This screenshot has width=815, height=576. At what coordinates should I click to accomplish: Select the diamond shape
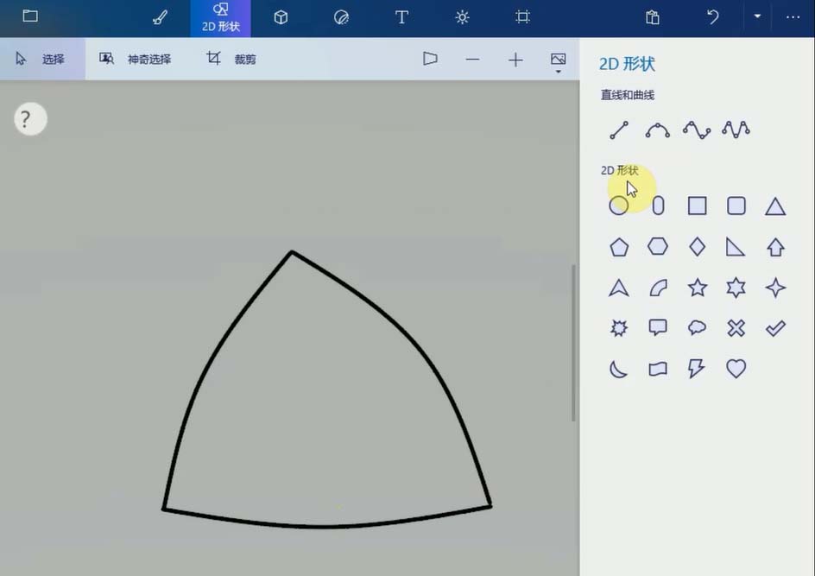[697, 246]
